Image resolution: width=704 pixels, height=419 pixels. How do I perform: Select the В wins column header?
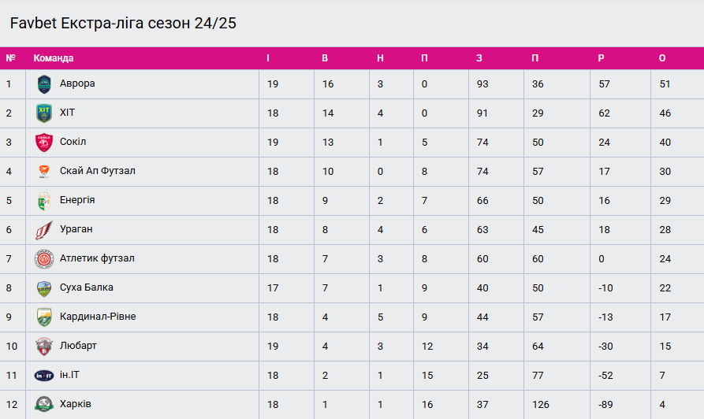coord(325,58)
